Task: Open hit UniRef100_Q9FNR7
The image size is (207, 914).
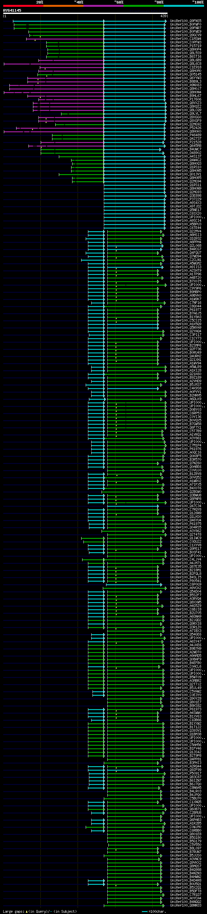Action: pyautogui.click(x=185, y=28)
